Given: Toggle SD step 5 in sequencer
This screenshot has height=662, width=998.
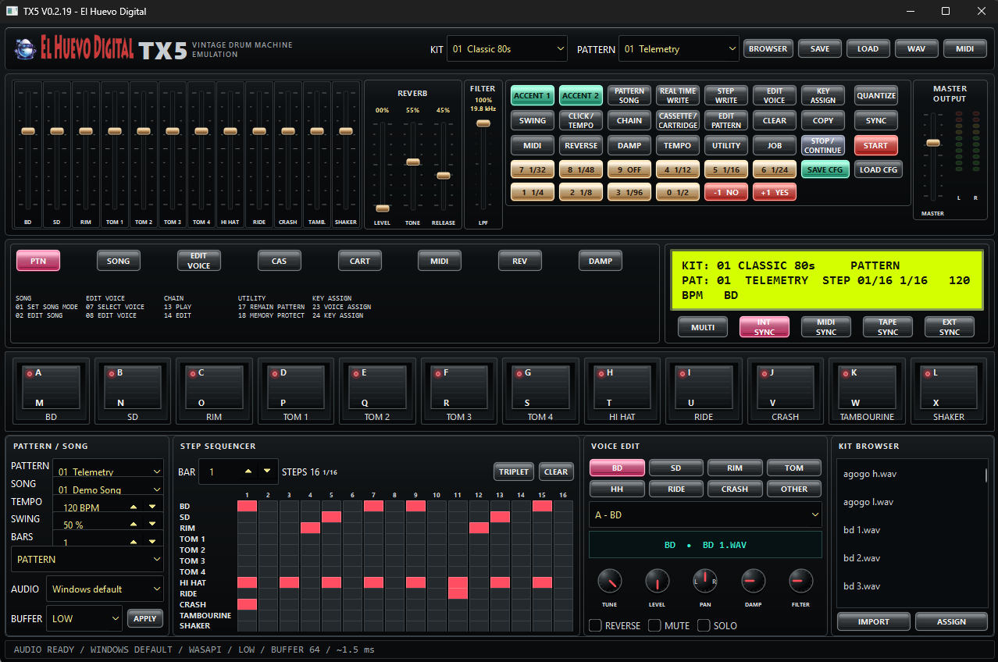Looking at the screenshot, I should [331, 517].
